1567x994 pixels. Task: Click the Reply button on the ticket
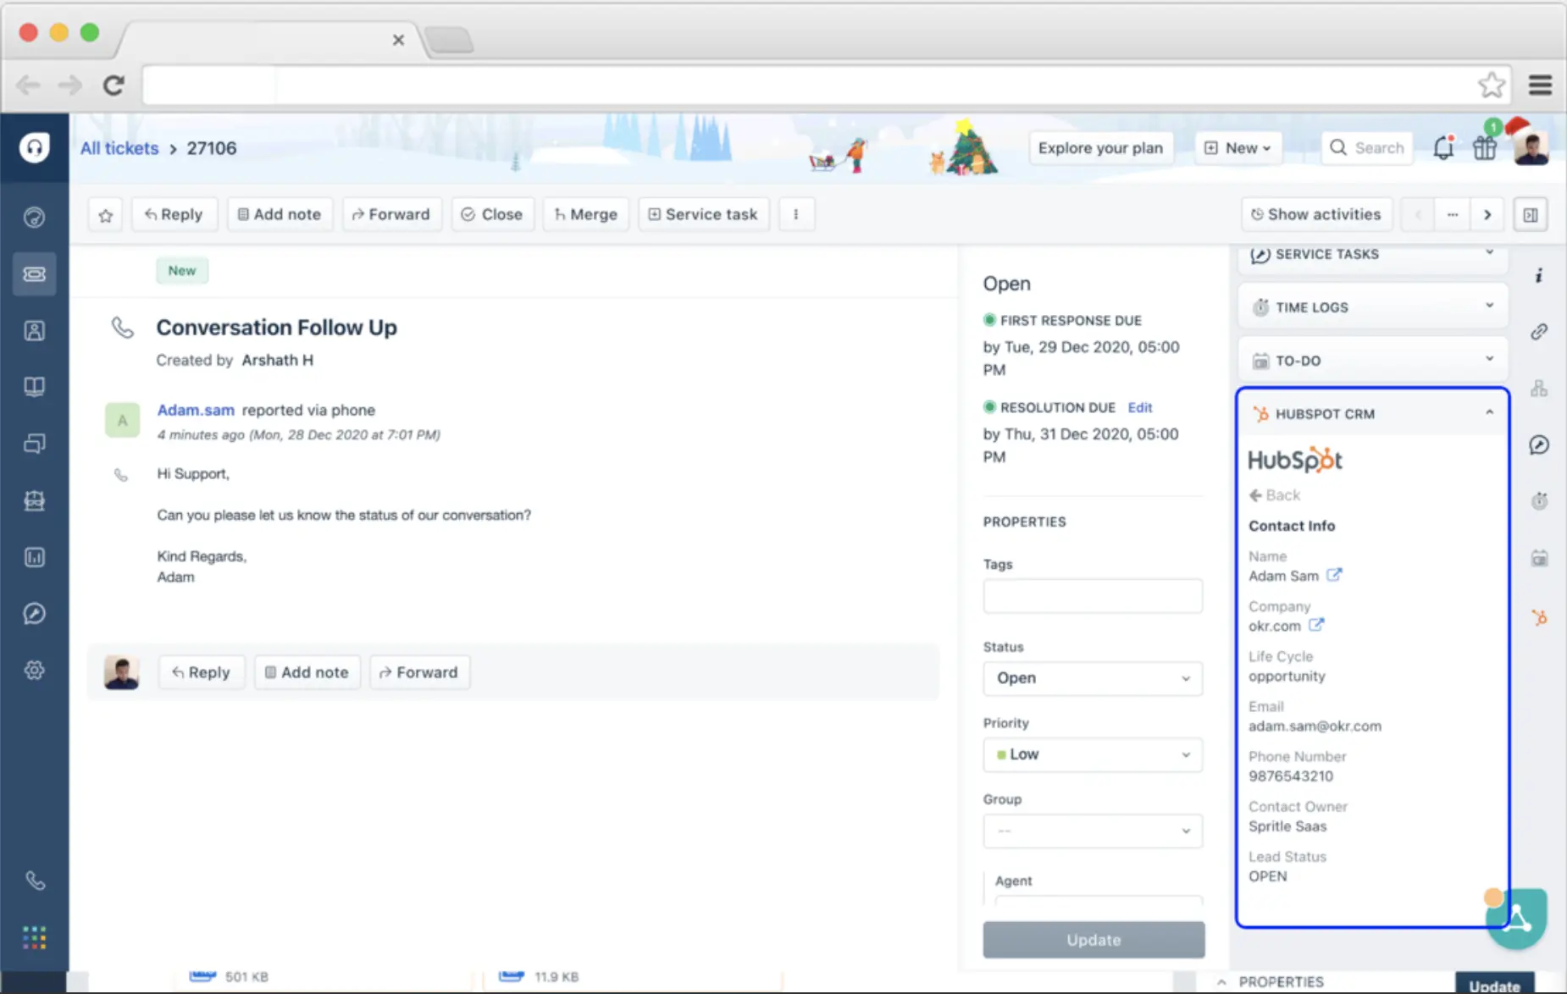pos(174,214)
